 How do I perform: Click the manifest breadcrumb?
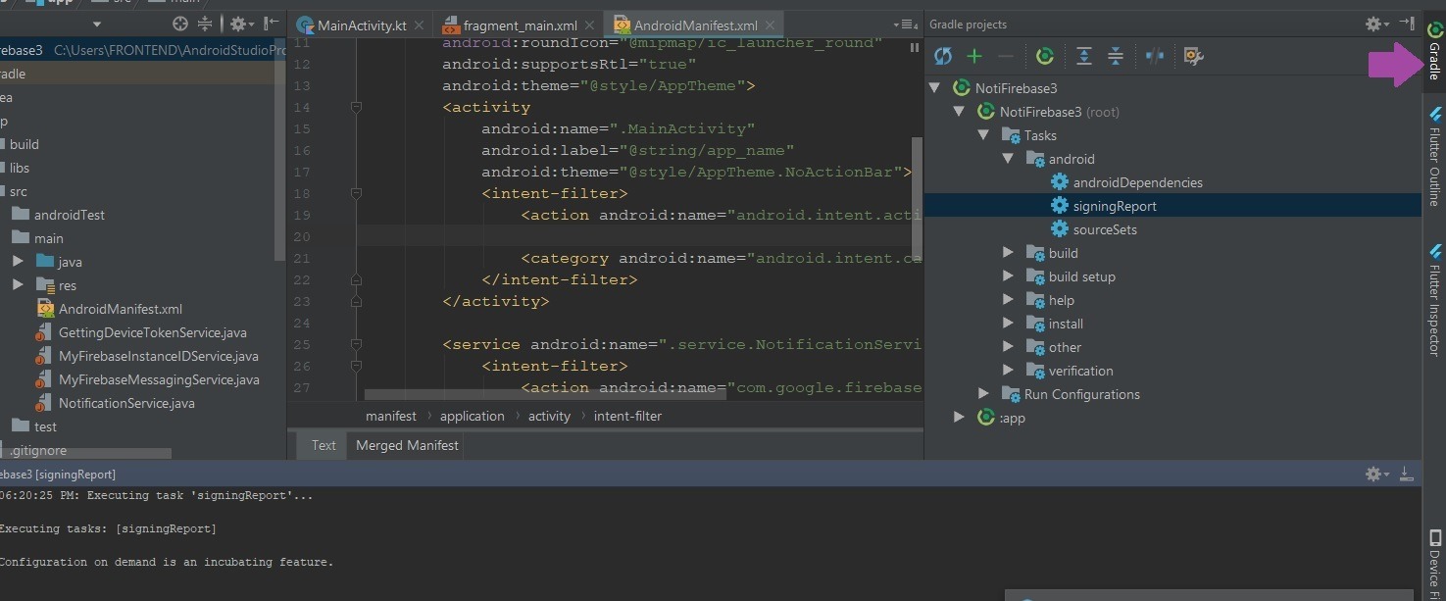(x=391, y=416)
